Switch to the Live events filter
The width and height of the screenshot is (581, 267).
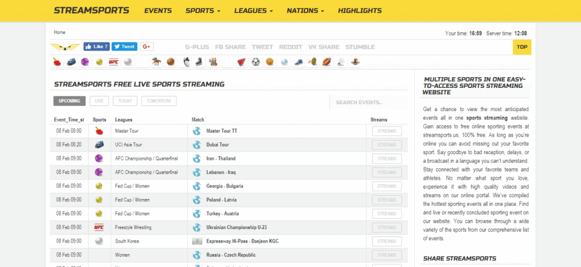99,101
